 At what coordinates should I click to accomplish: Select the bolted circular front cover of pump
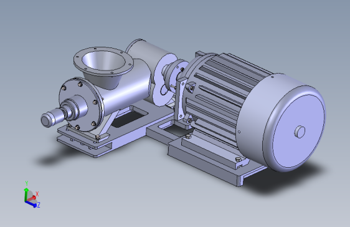(x=81, y=105)
